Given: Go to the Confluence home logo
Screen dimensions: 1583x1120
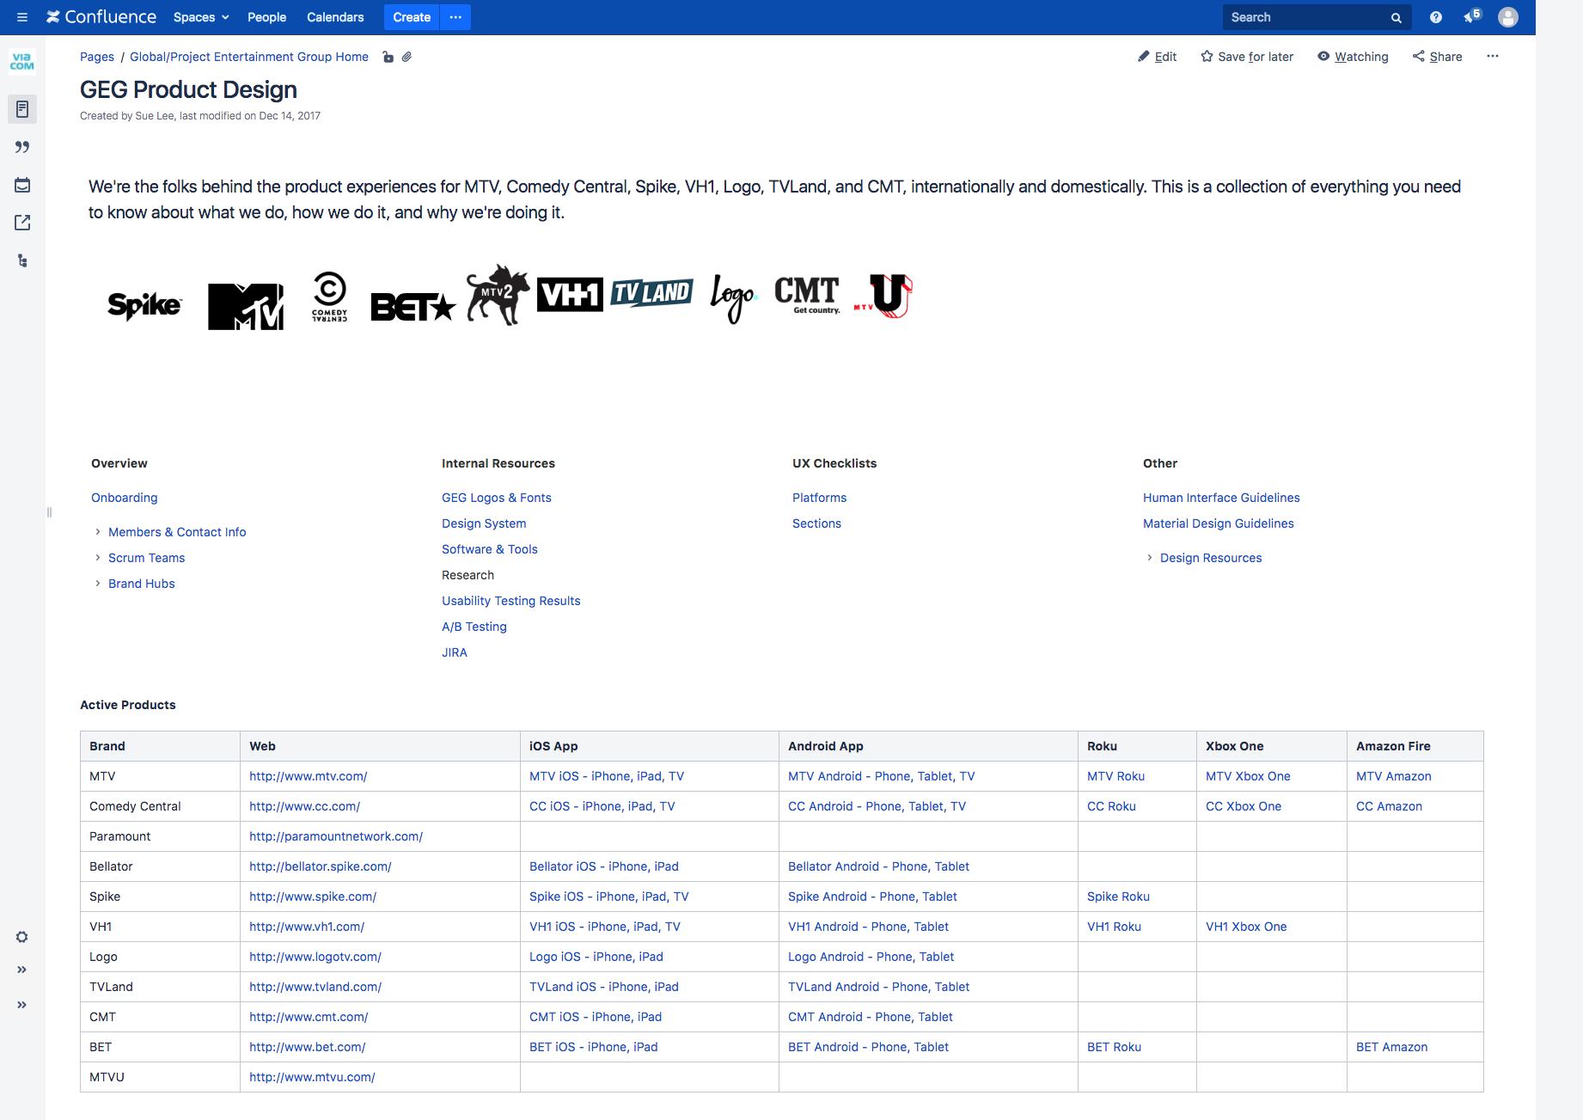Looking at the screenshot, I should (x=101, y=17).
